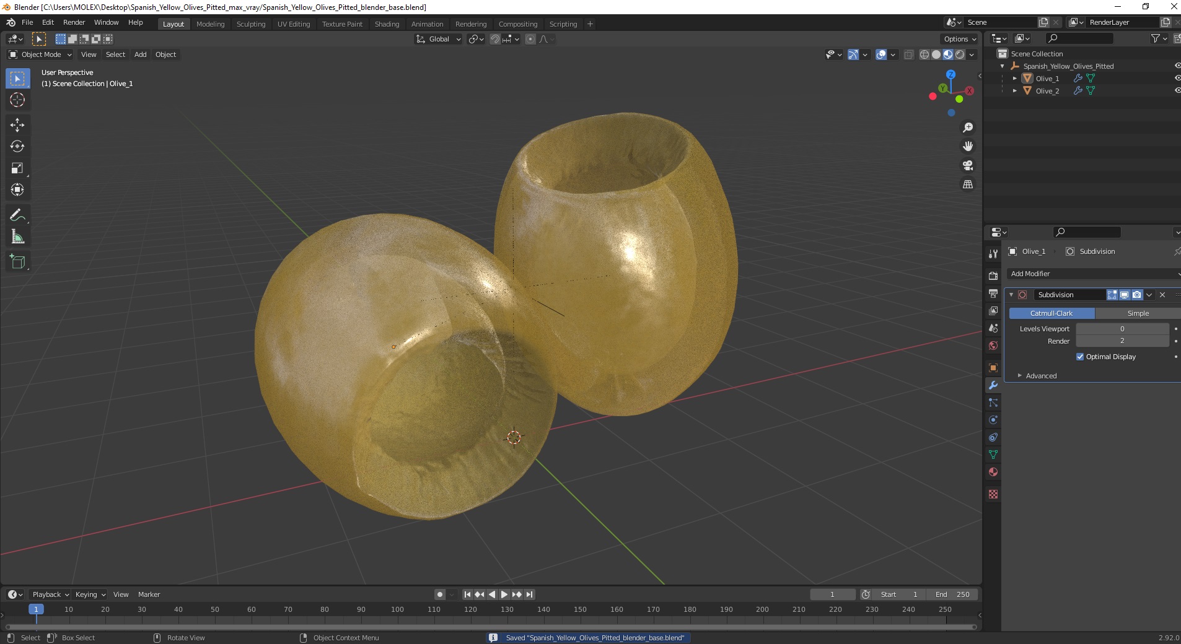Switch to rendered viewport shading

coord(960,54)
